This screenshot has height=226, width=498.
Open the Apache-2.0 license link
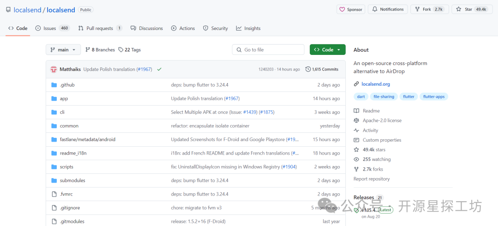click(x=382, y=120)
